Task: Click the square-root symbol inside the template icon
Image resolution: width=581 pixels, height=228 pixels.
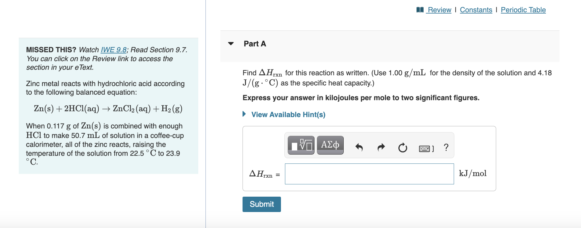Action: pyautogui.click(x=303, y=144)
